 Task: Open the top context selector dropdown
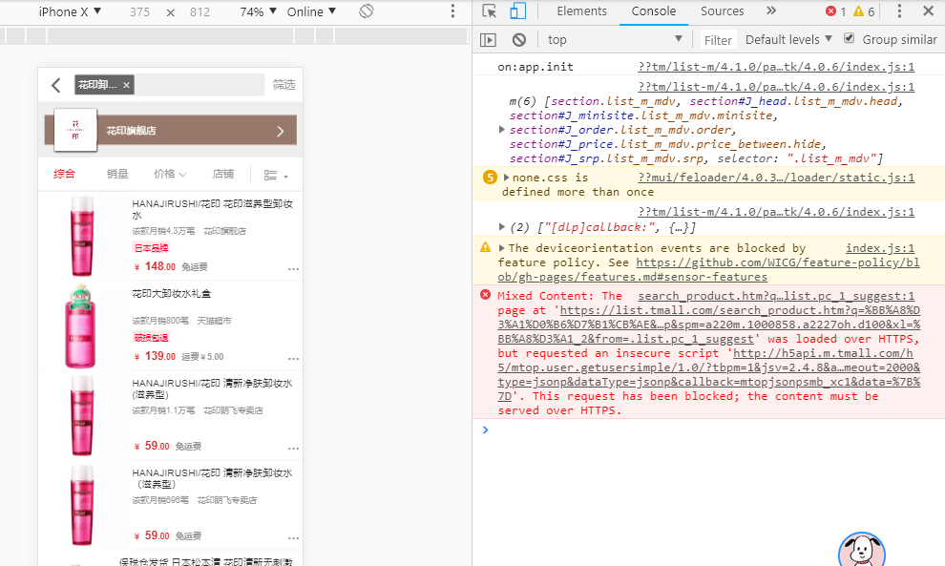click(615, 40)
